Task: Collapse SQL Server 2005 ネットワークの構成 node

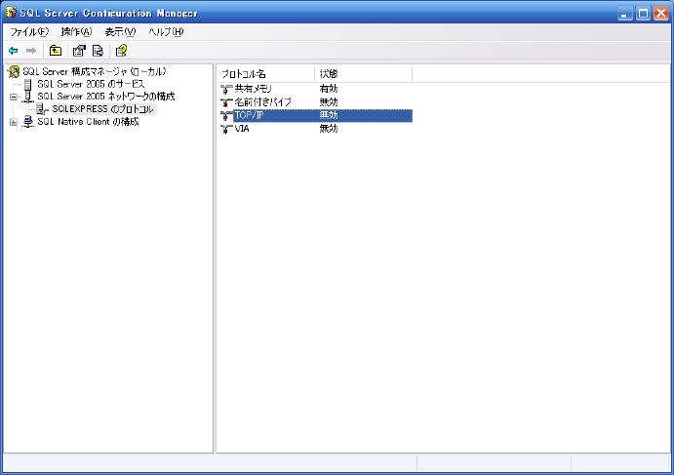Action: point(14,97)
